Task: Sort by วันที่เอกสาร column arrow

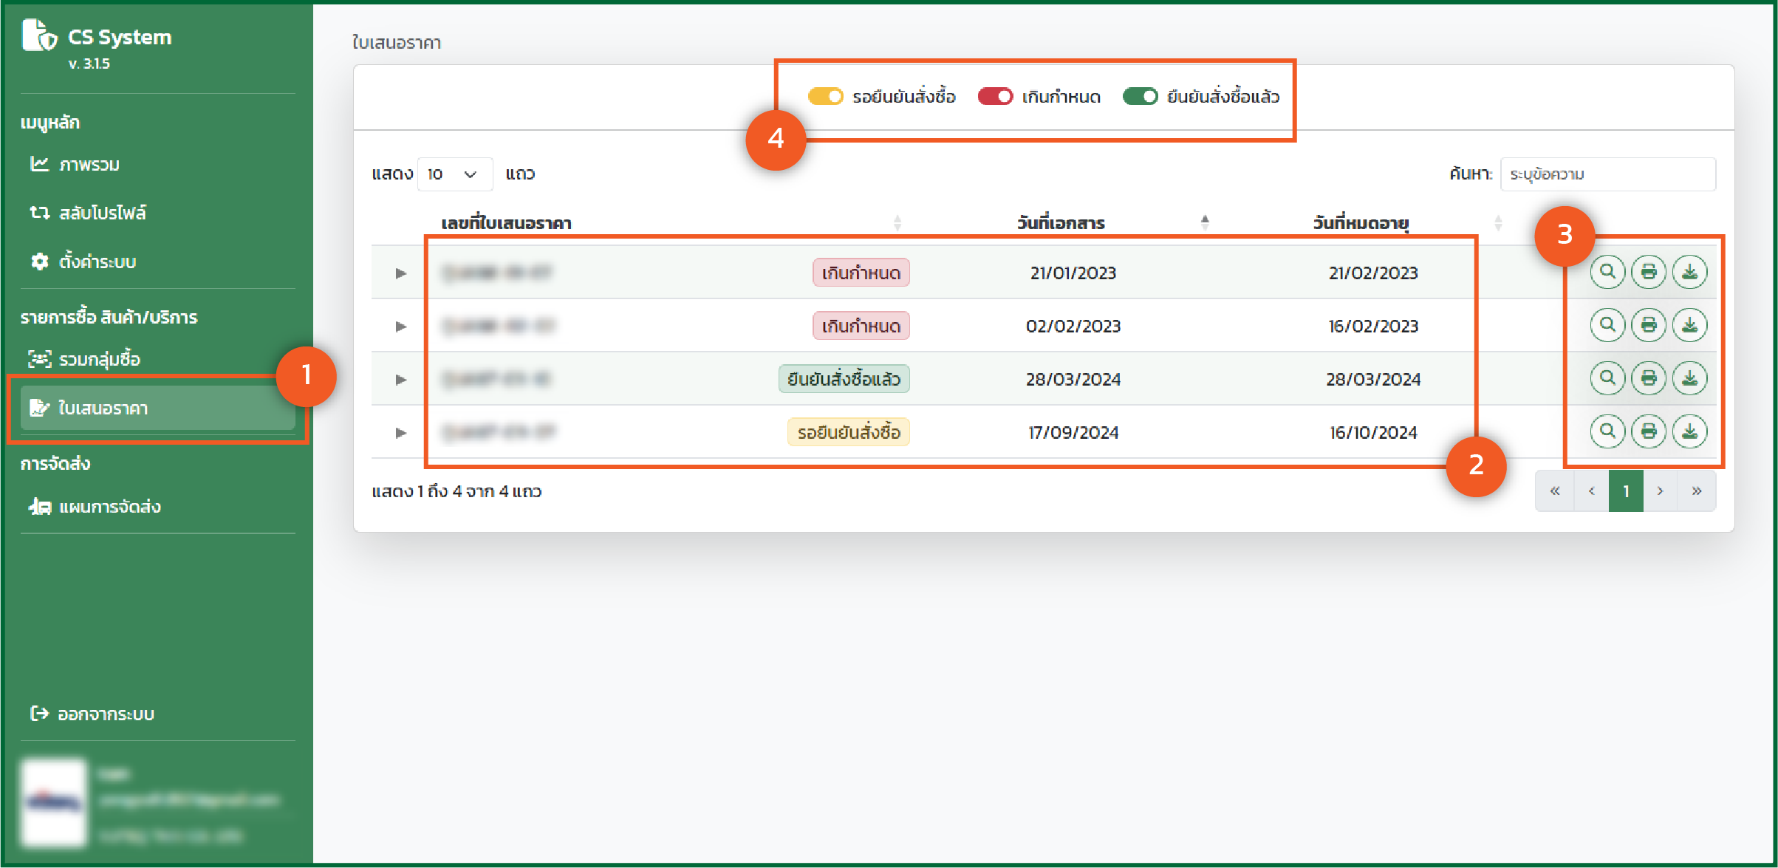Action: 1205,222
